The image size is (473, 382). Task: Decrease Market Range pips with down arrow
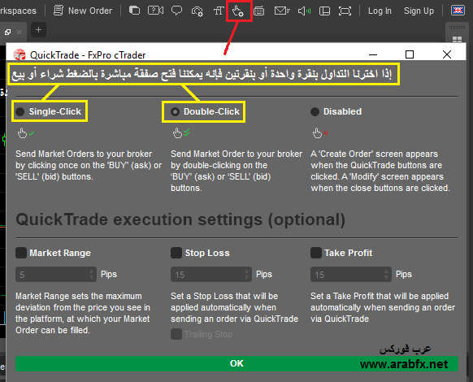91,278
